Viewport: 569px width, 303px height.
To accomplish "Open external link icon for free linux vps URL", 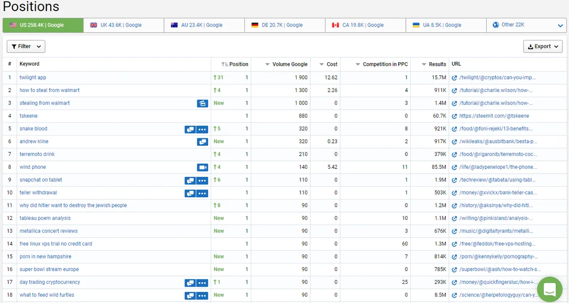I will 454,244.
